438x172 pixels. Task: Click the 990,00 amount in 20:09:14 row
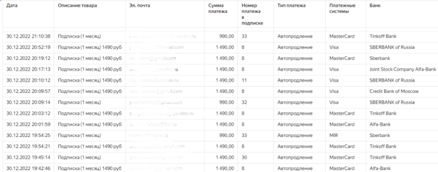tap(227, 102)
